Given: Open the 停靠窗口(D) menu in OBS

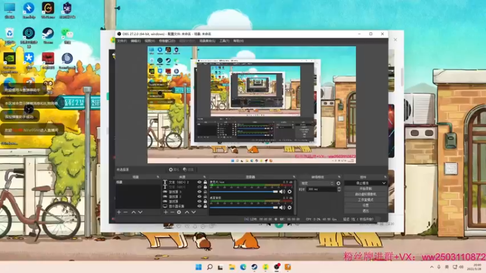Looking at the screenshot, I should coord(167,41).
